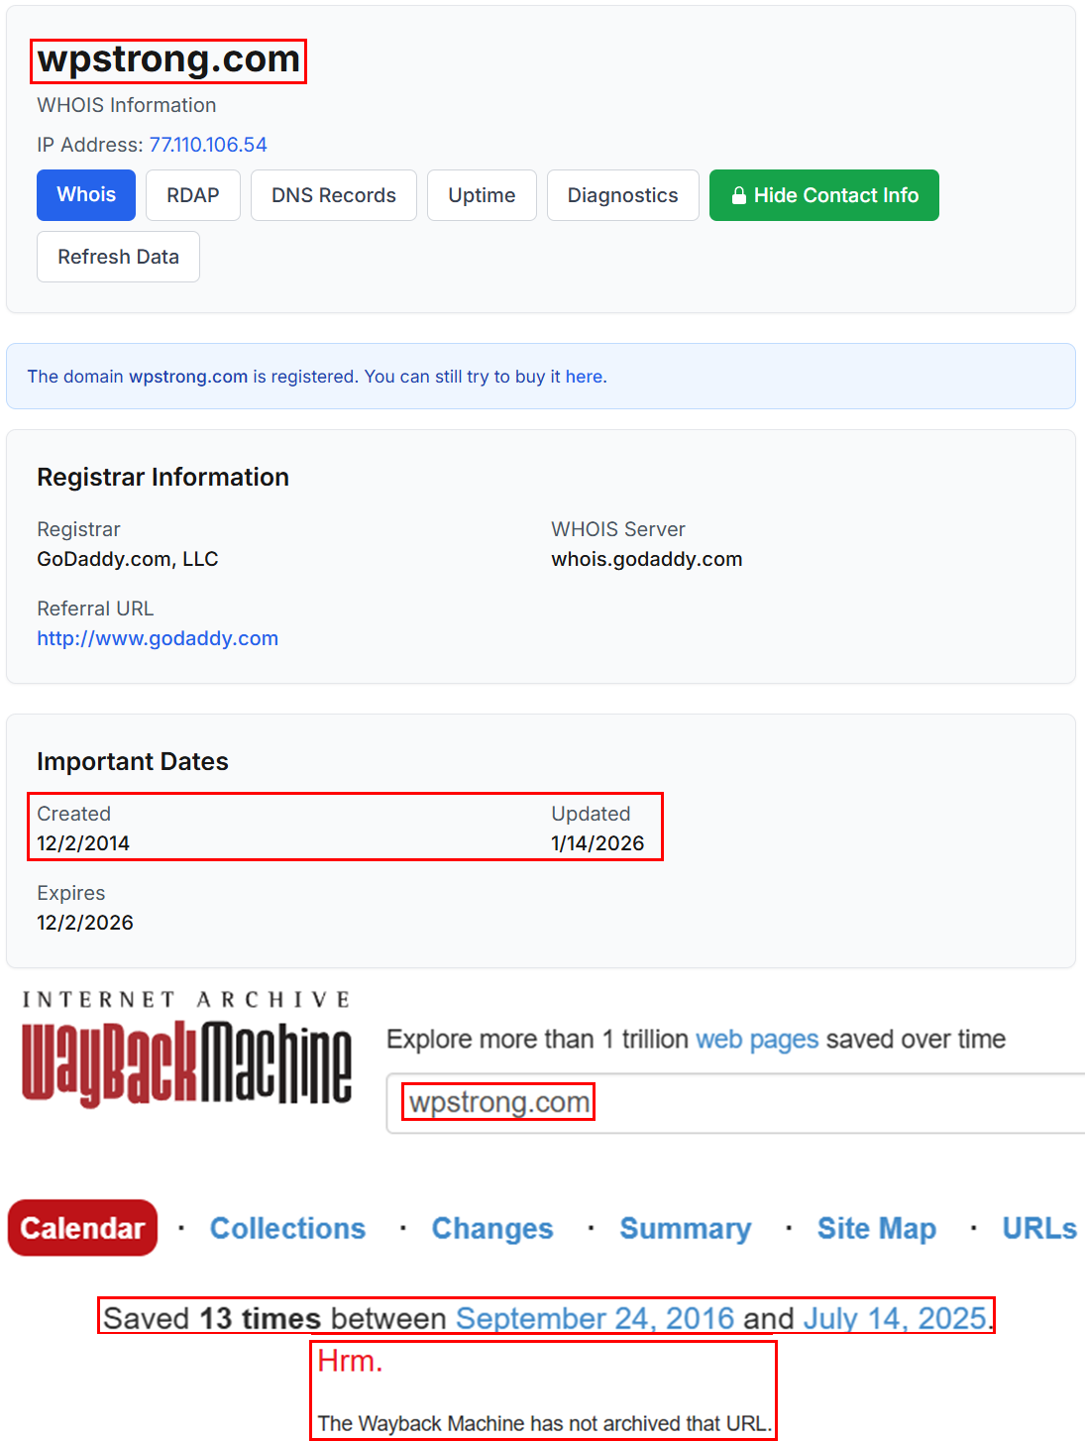Select the Summary option
Screen dimensions: 1085x1441
click(685, 1228)
